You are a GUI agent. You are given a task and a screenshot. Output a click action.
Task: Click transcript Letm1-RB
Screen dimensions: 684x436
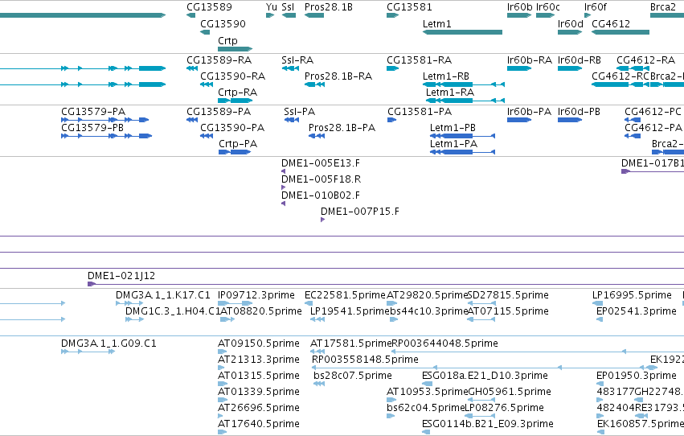coord(445,76)
